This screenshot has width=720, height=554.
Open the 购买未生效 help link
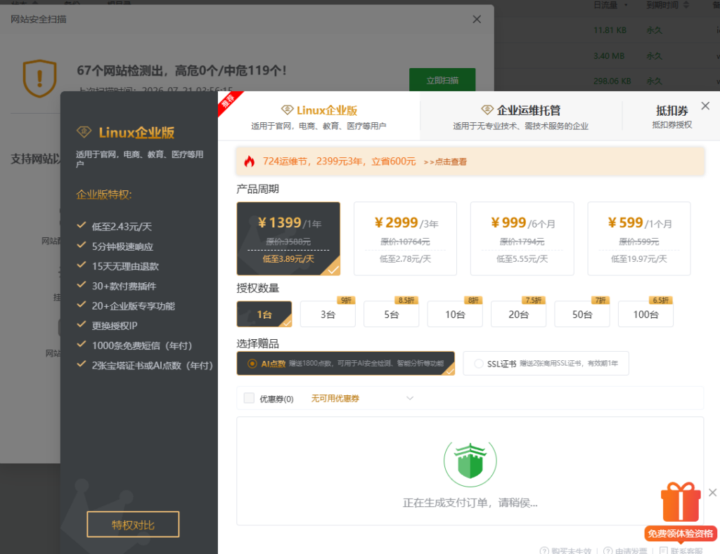566,550
